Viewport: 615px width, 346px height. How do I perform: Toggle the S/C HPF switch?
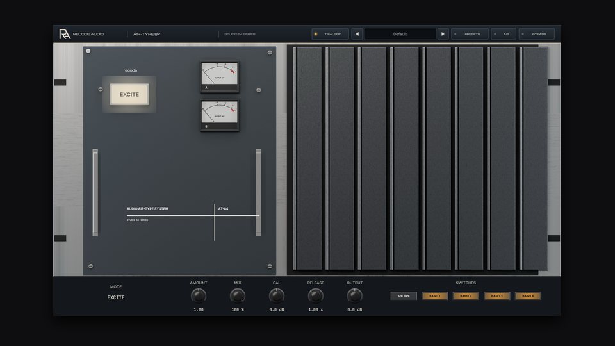click(404, 296)
